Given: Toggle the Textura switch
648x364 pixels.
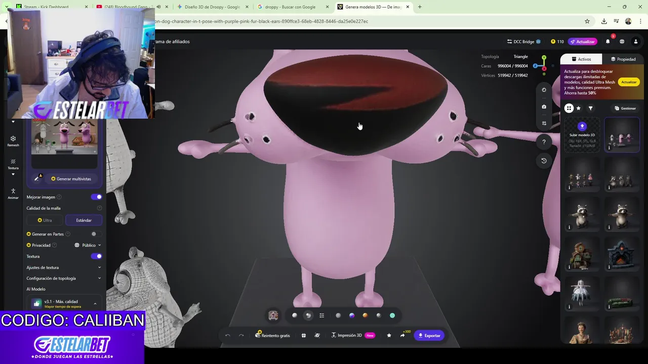Looking at the screenshot, I should click(96, 256).
